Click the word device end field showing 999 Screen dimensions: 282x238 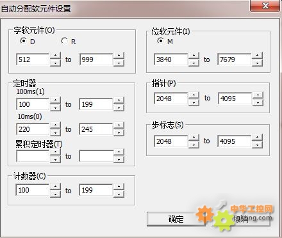(96, 59)
